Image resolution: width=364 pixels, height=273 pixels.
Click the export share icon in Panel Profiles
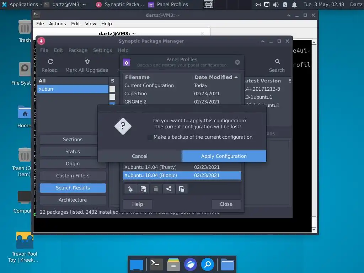pyautogui.click(x=169, y=189)
